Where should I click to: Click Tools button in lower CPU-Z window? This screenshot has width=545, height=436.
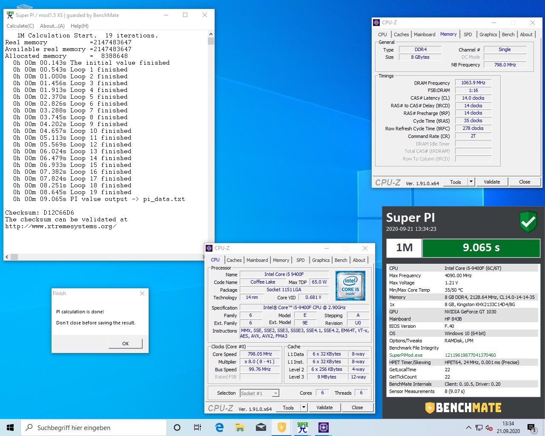click(288, 407)
